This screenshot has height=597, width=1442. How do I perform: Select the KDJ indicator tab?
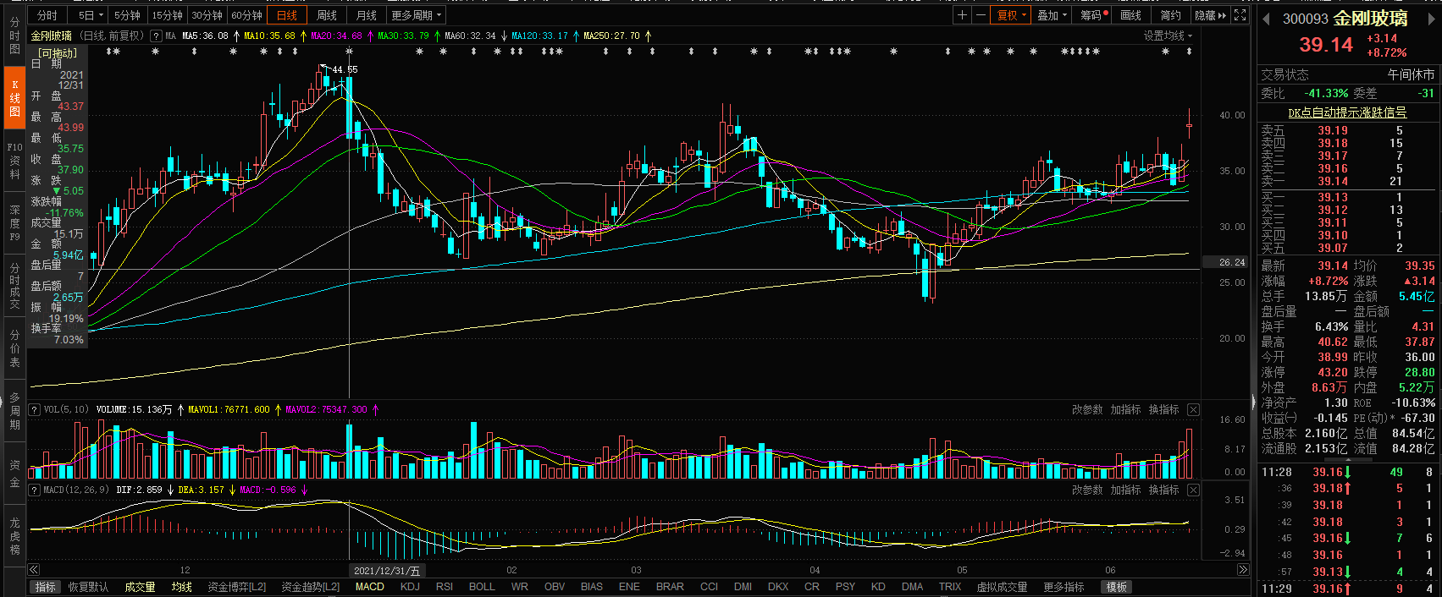(x=410, y=586)
